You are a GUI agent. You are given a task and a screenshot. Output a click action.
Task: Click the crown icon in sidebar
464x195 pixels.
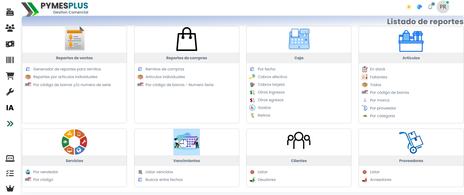pyautogui.click(x=10, y=188)
